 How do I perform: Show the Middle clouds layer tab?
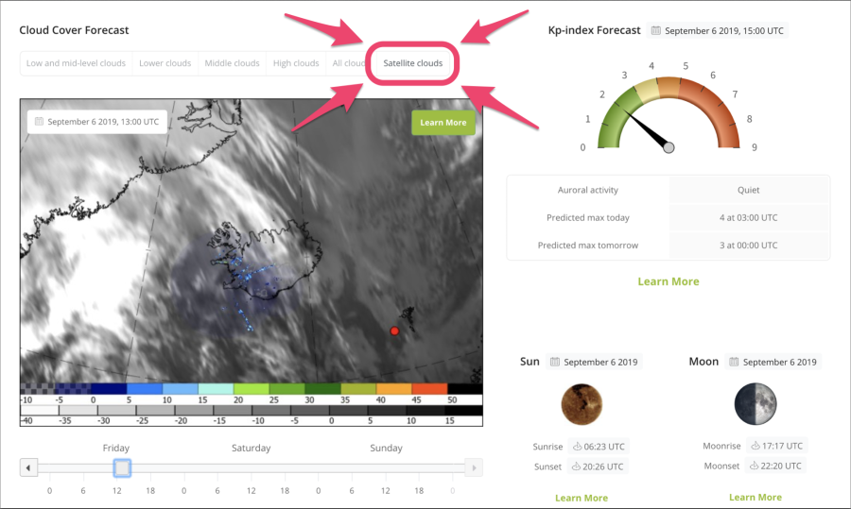232,63
